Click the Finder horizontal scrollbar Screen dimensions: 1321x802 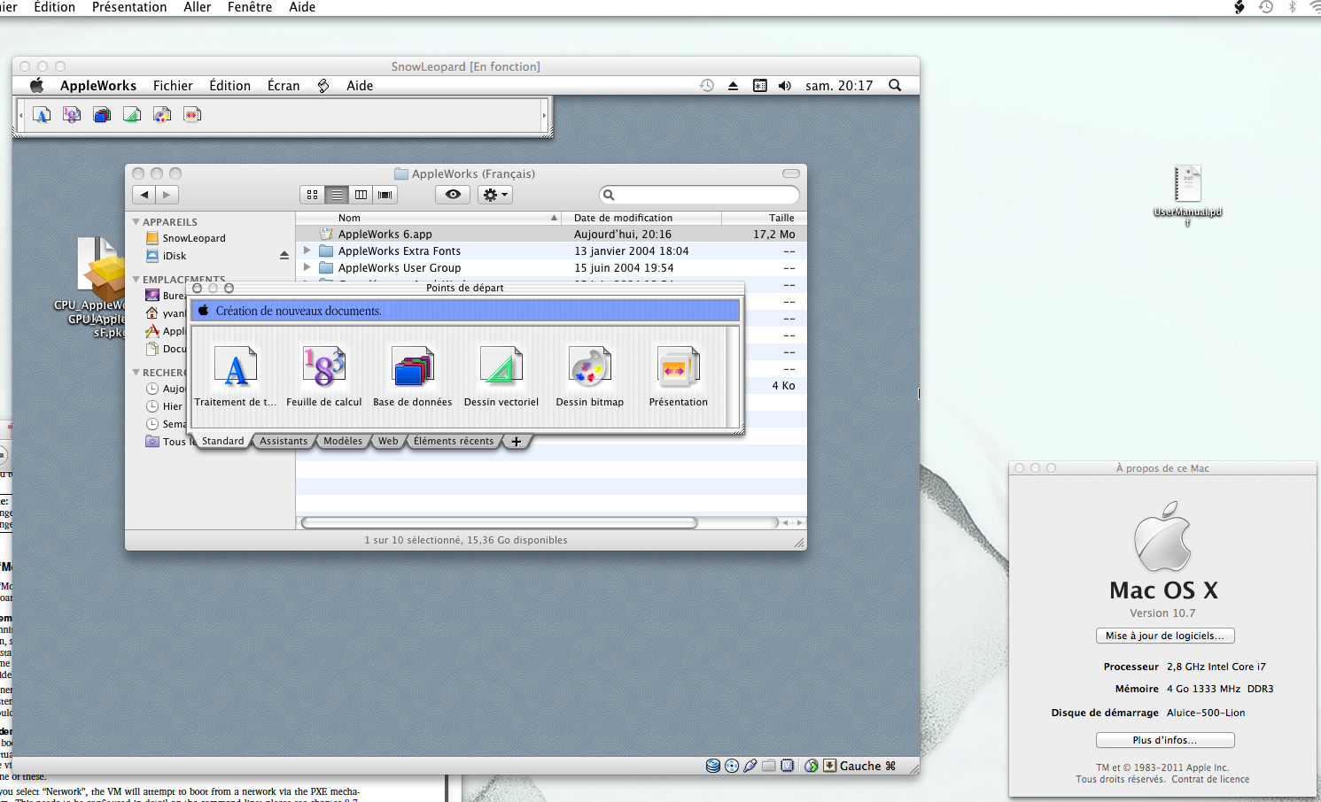(x=499, y=522)
